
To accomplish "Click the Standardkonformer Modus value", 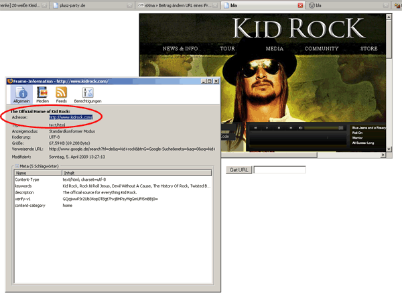I will tap(72, 131).
